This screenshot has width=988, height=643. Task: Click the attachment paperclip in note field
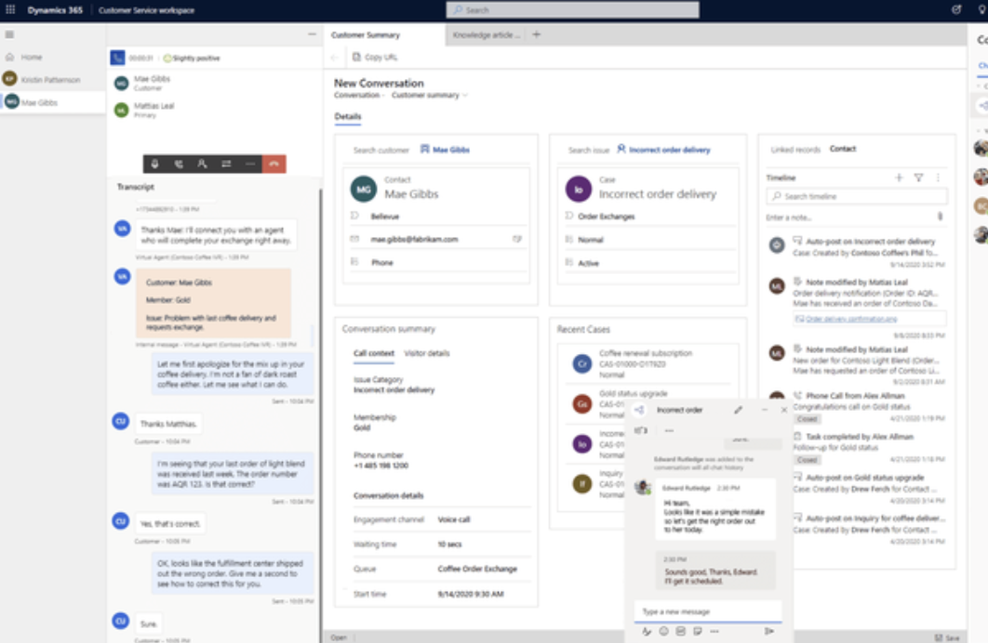tap(941, 217)
